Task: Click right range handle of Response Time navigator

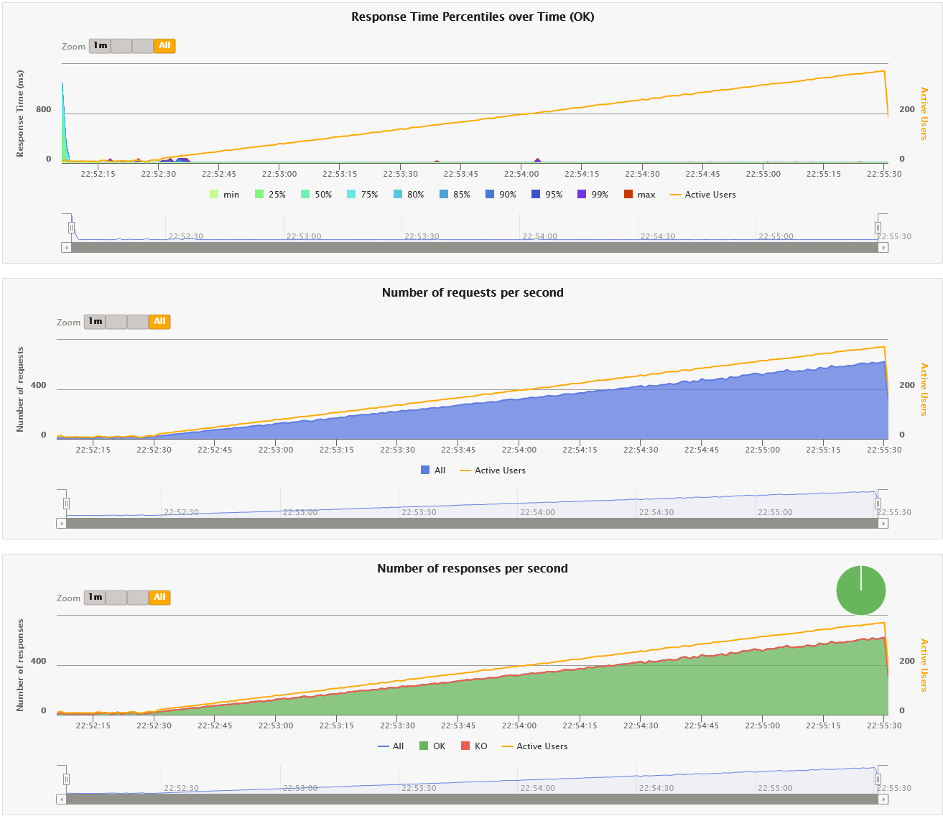Action: [x=878, y=228]
